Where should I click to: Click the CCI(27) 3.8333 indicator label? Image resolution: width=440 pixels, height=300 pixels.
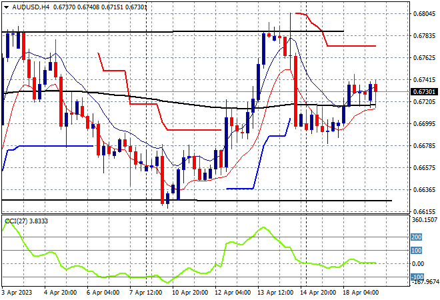click(x=27, y=221)
